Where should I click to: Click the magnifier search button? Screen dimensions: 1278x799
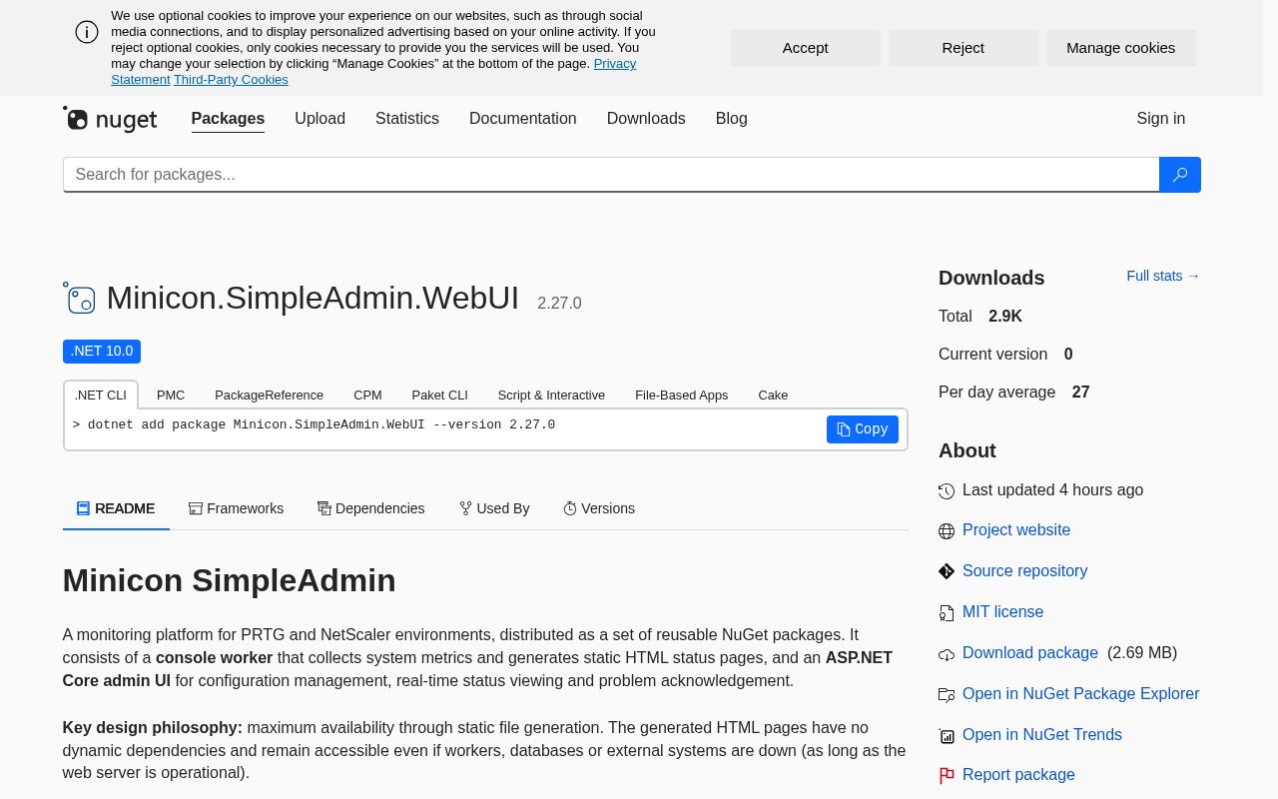pos(1179,175)
